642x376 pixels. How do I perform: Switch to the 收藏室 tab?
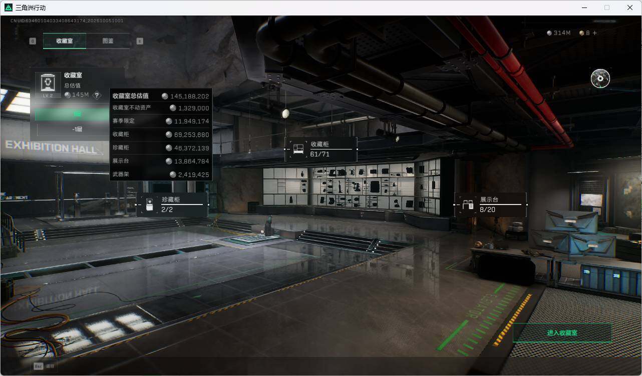[65, 41]
